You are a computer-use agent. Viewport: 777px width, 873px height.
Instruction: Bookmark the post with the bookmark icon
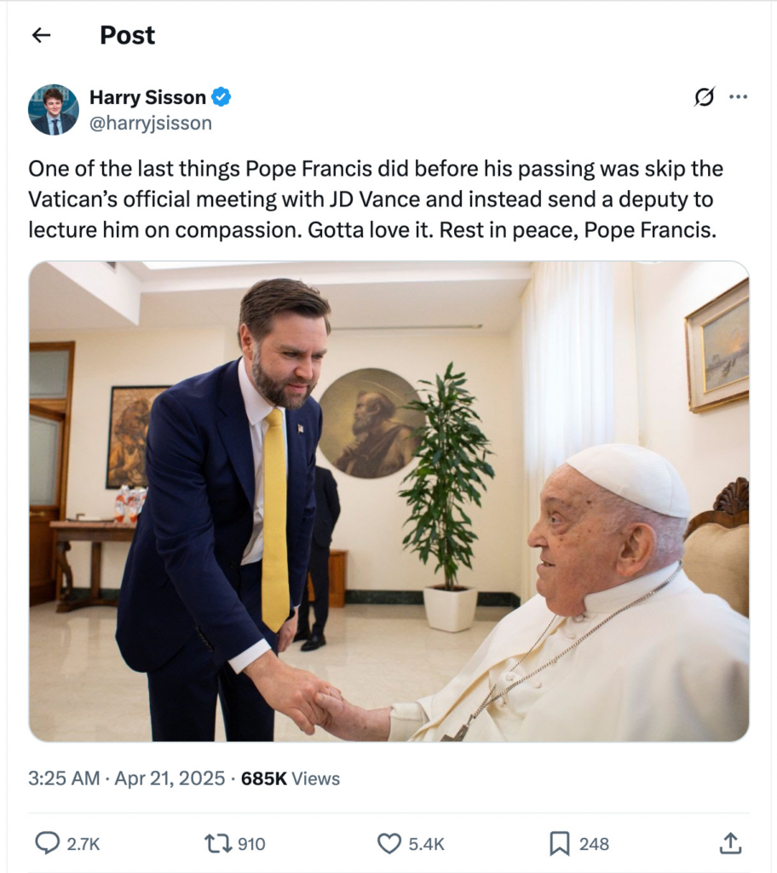coord(560,842)
